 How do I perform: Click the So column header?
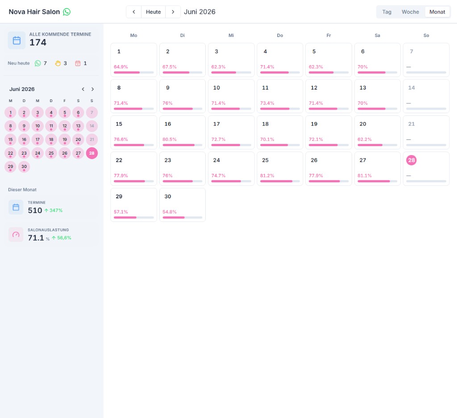(426, 35)
